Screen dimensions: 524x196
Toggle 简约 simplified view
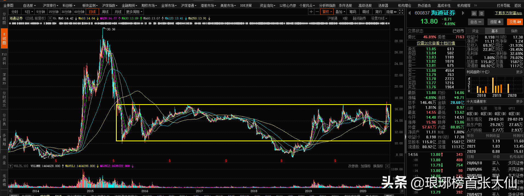coord(378,12)
